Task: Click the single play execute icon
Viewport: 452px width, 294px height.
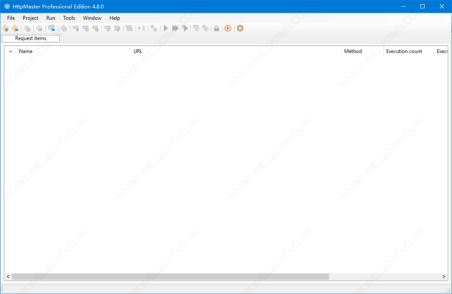Action: tap(166, 28)
